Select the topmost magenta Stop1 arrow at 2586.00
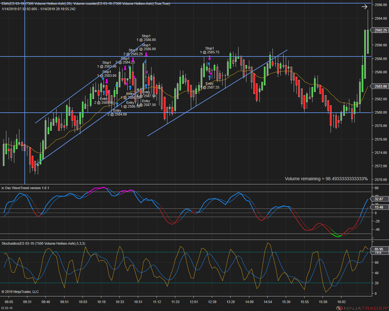 [146, 54]
